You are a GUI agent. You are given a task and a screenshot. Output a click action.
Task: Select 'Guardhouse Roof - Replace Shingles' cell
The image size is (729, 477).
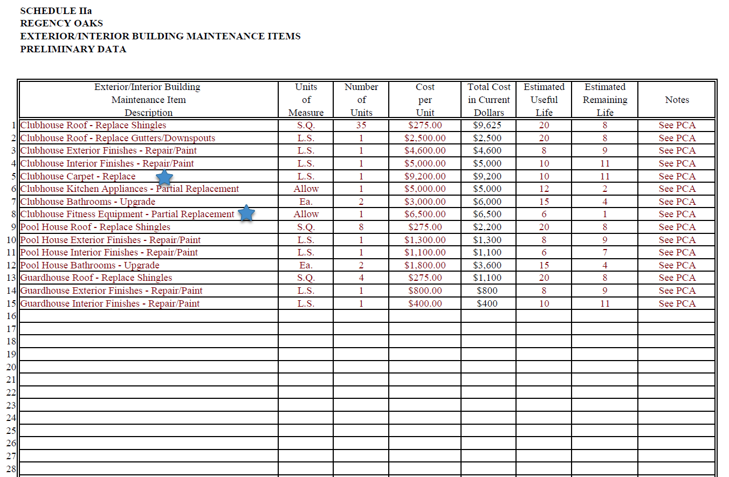[x=149, y=278]
